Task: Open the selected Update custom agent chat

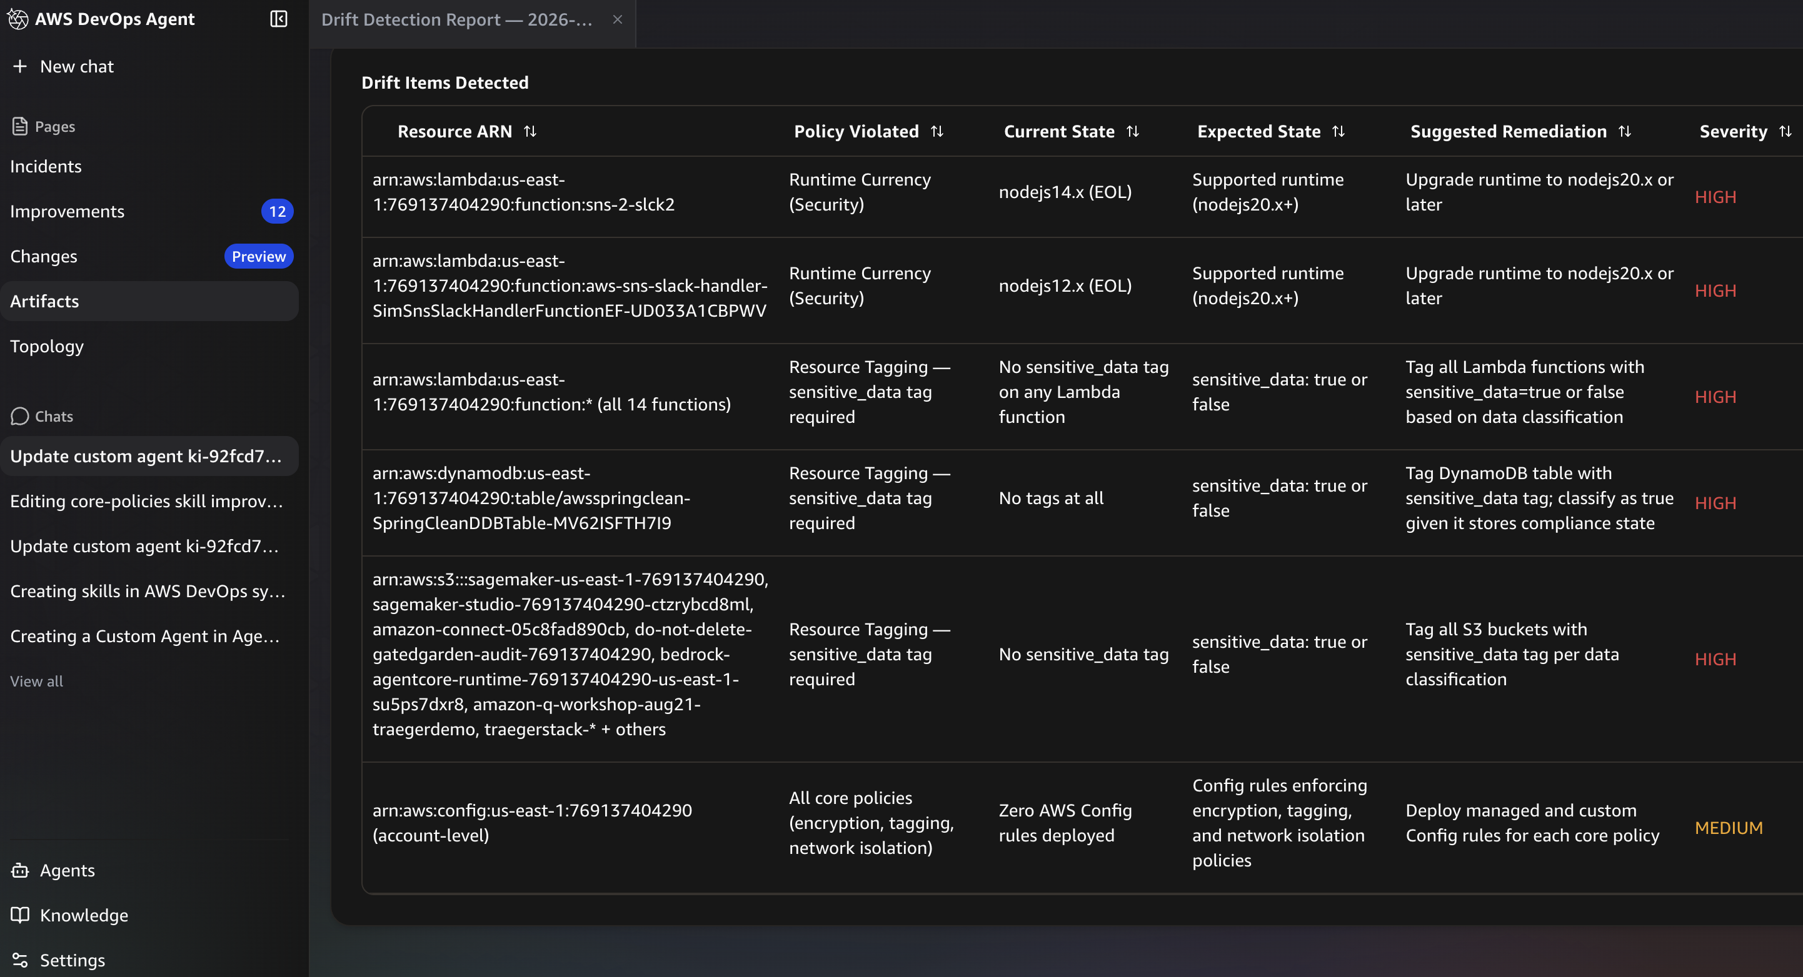Action: (x=150, y=456)
